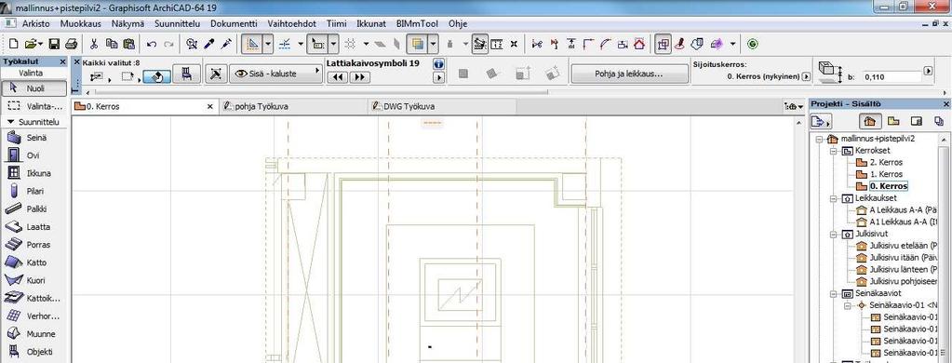The height and width of the screenshot is (363, 952).
Task: Open the Arkisto menu
Action: click(x=35, y=23)
